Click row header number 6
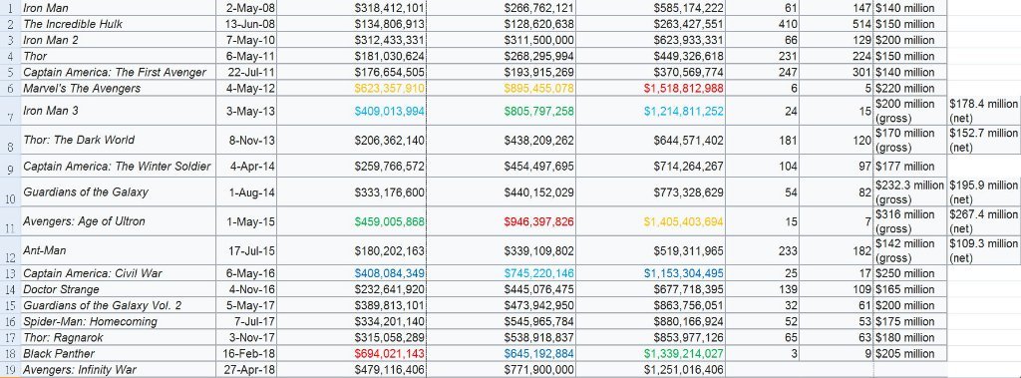Image resolution: width=1021 pixels, height=378 pixels. coord(10,88)
